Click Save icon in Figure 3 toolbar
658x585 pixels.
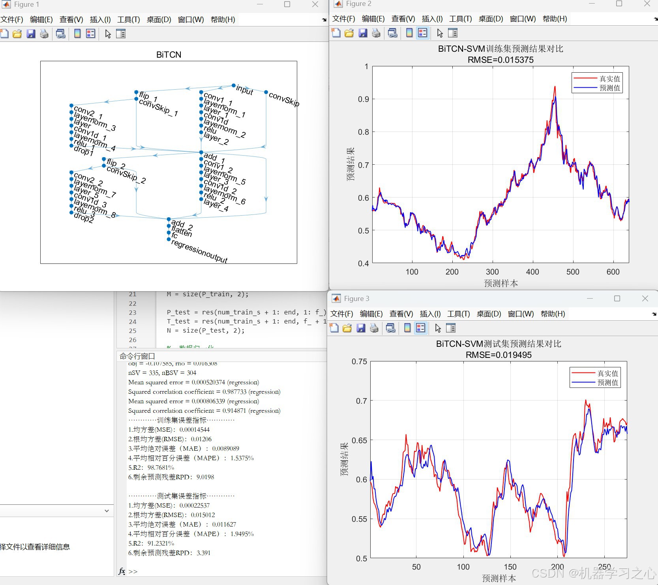(x=361, y=328)
